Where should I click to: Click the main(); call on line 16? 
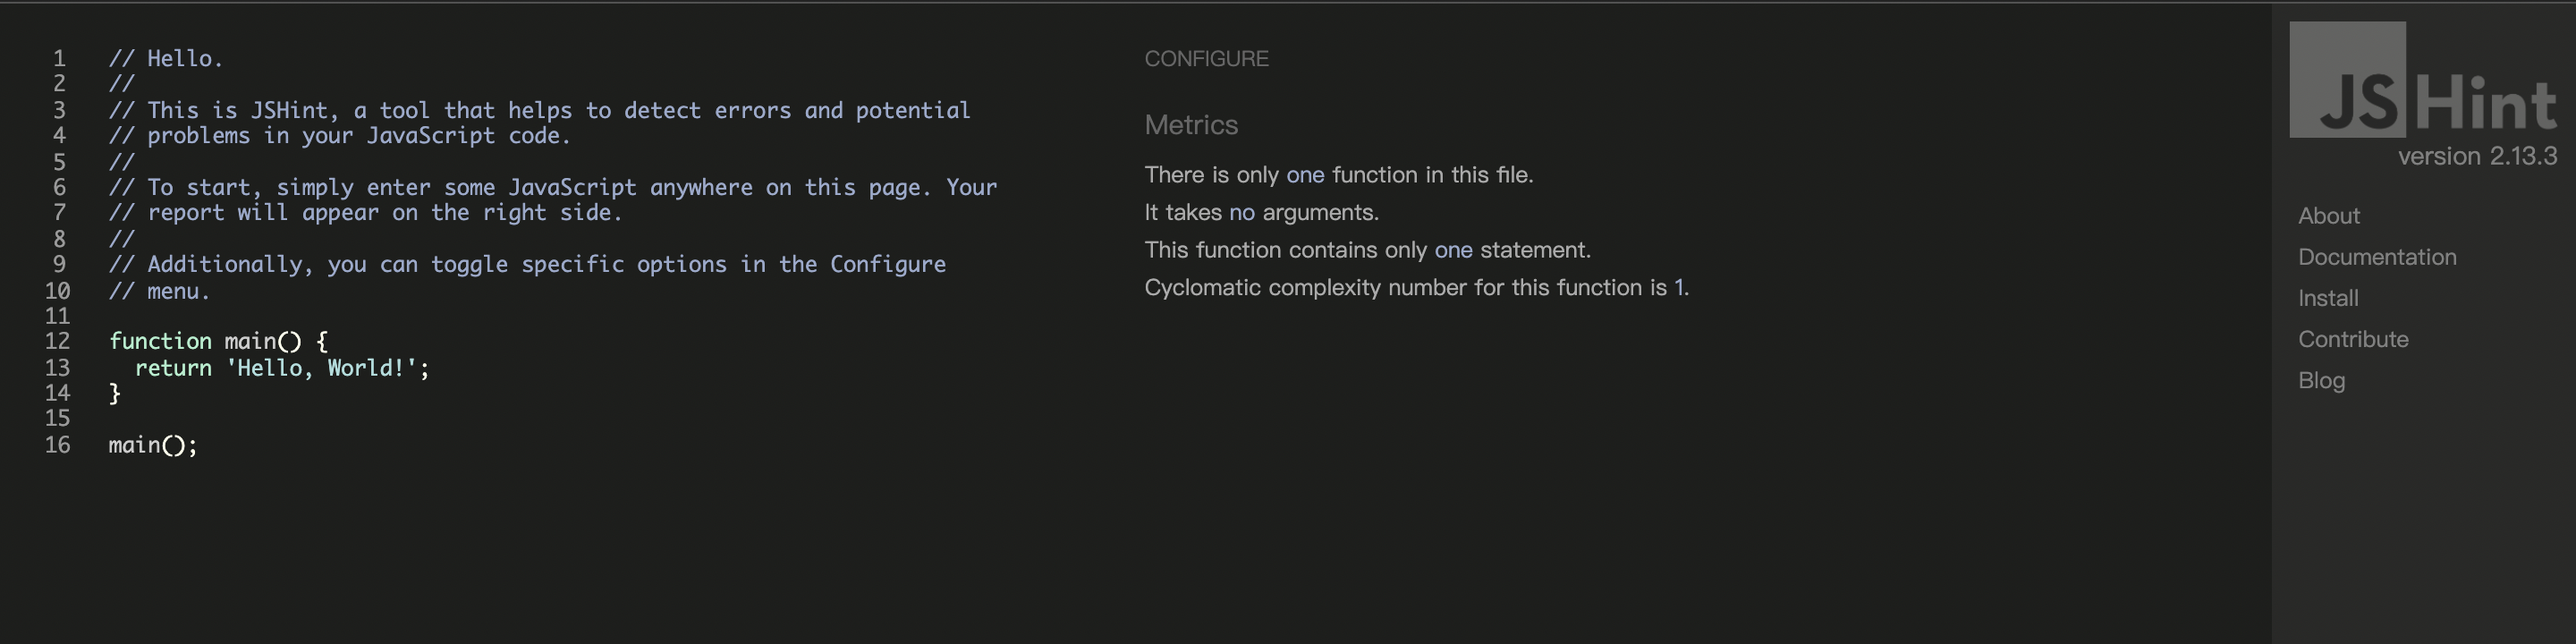[153, 445]
